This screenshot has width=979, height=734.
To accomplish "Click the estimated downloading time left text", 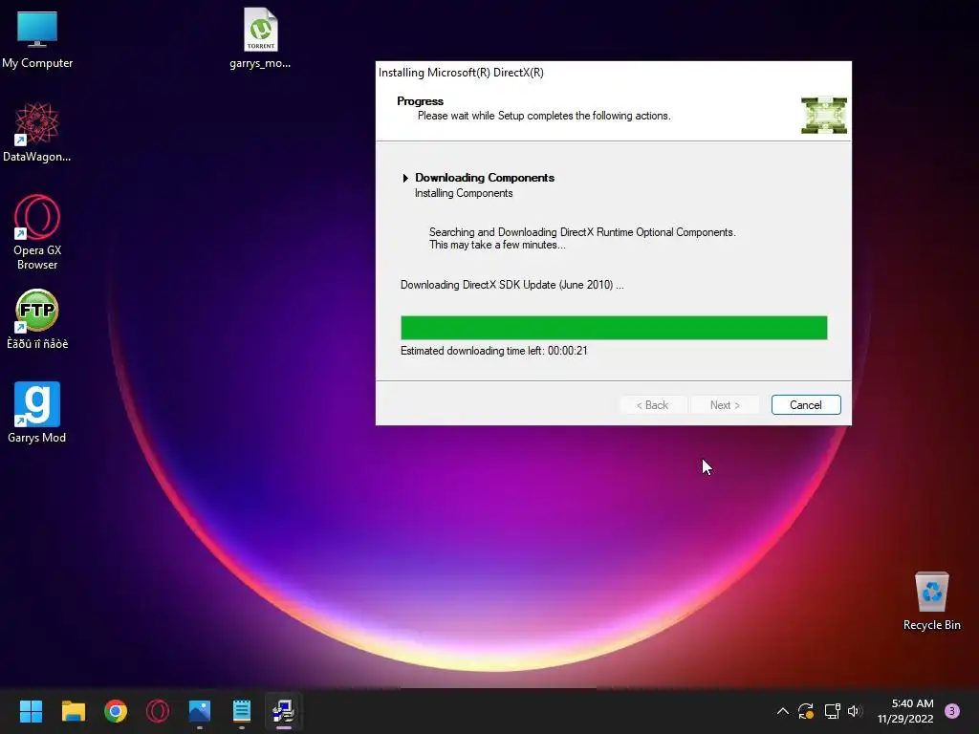I will 494,351.
